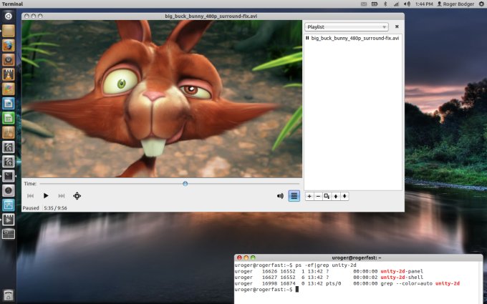Click the Time seek slider handle
The width and height of the screenshot is (487, 304).
point(185,184)
